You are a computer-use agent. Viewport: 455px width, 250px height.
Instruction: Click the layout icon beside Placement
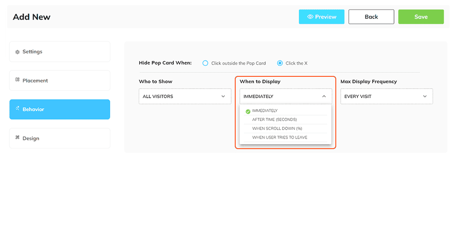tap(17, 80)
